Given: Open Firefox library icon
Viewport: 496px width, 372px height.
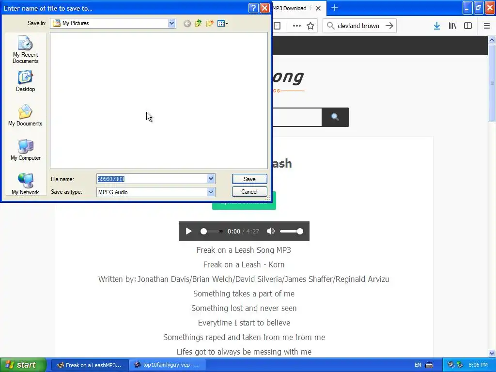Looking at the screenshot, I should pyautogui.click(x=452, y=26).
